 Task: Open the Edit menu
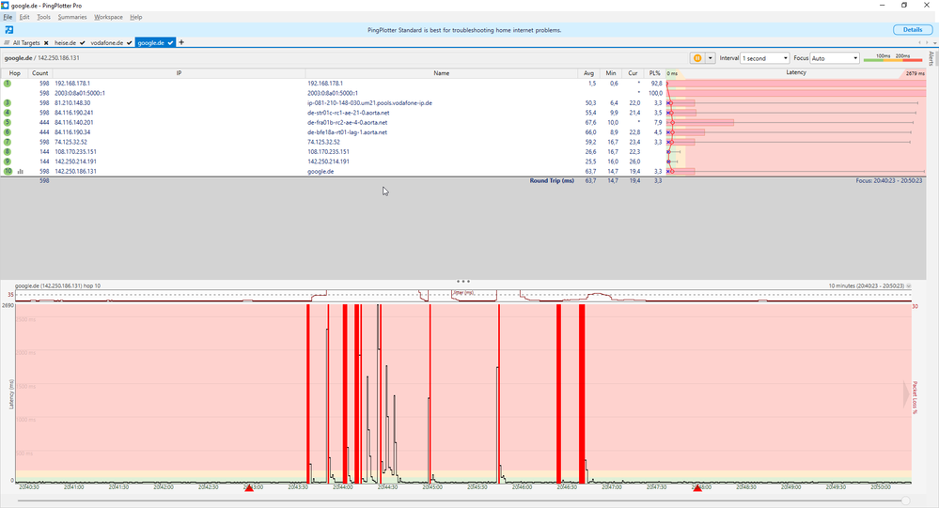click(24, 17)
